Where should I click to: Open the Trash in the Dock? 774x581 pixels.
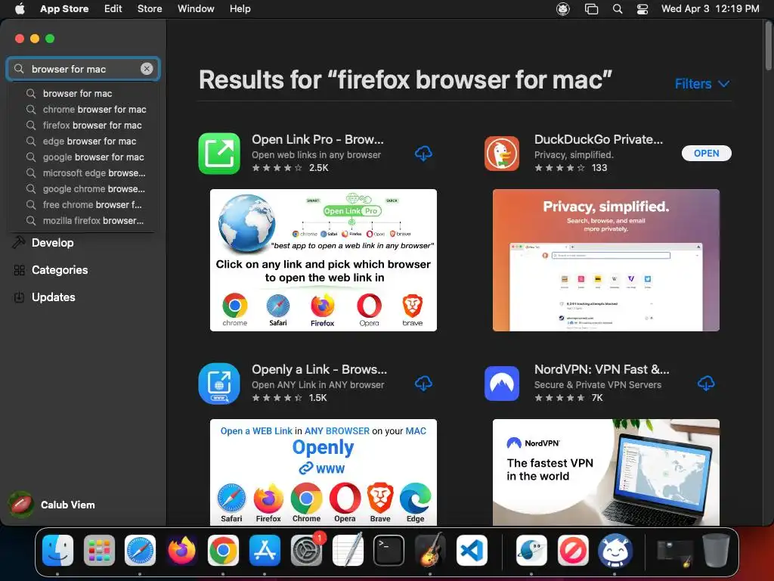(716, 550)
